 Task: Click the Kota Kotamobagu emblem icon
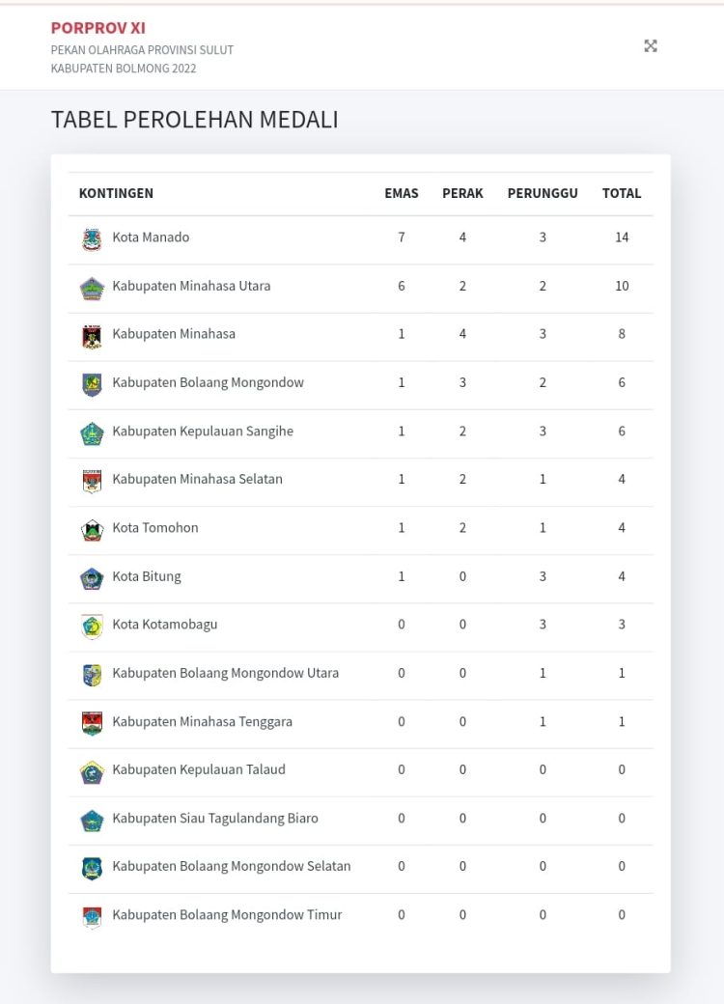pos(92,626)
